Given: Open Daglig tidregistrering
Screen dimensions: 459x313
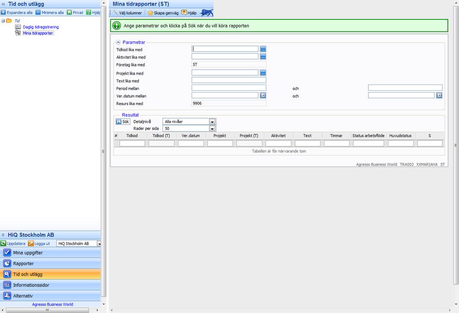Looking at the screenshot, I should pyautogui.click(x=41, y=27).
